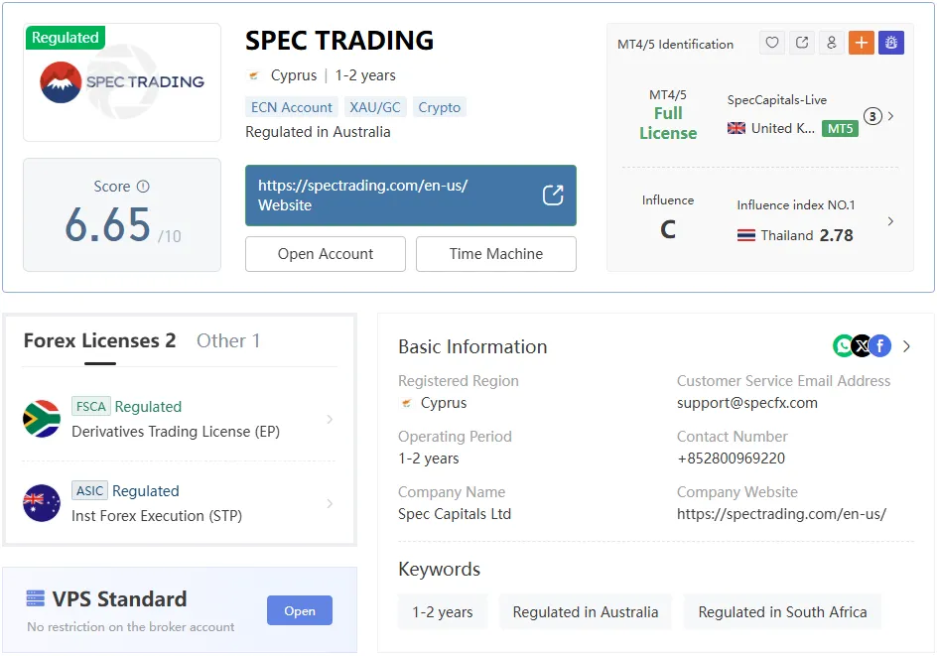The image size is (937, 656).
Task: Expand the SpecCapitals-Live server chevron
Action: coord(891,116)
